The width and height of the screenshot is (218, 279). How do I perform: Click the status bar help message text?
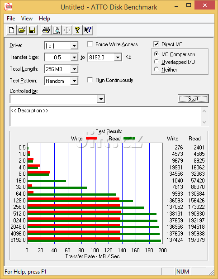pyautogui.click(x=25, y=272)
